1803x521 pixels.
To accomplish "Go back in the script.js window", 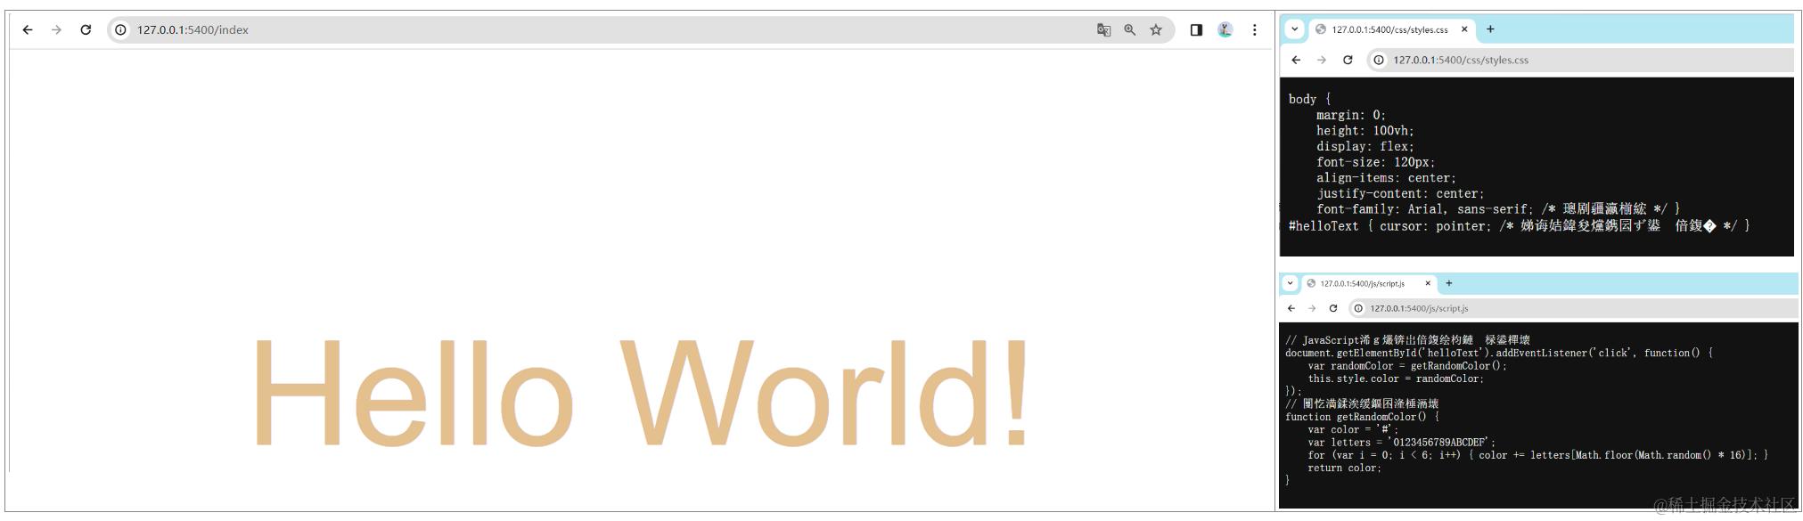I will coord(1291,308).
